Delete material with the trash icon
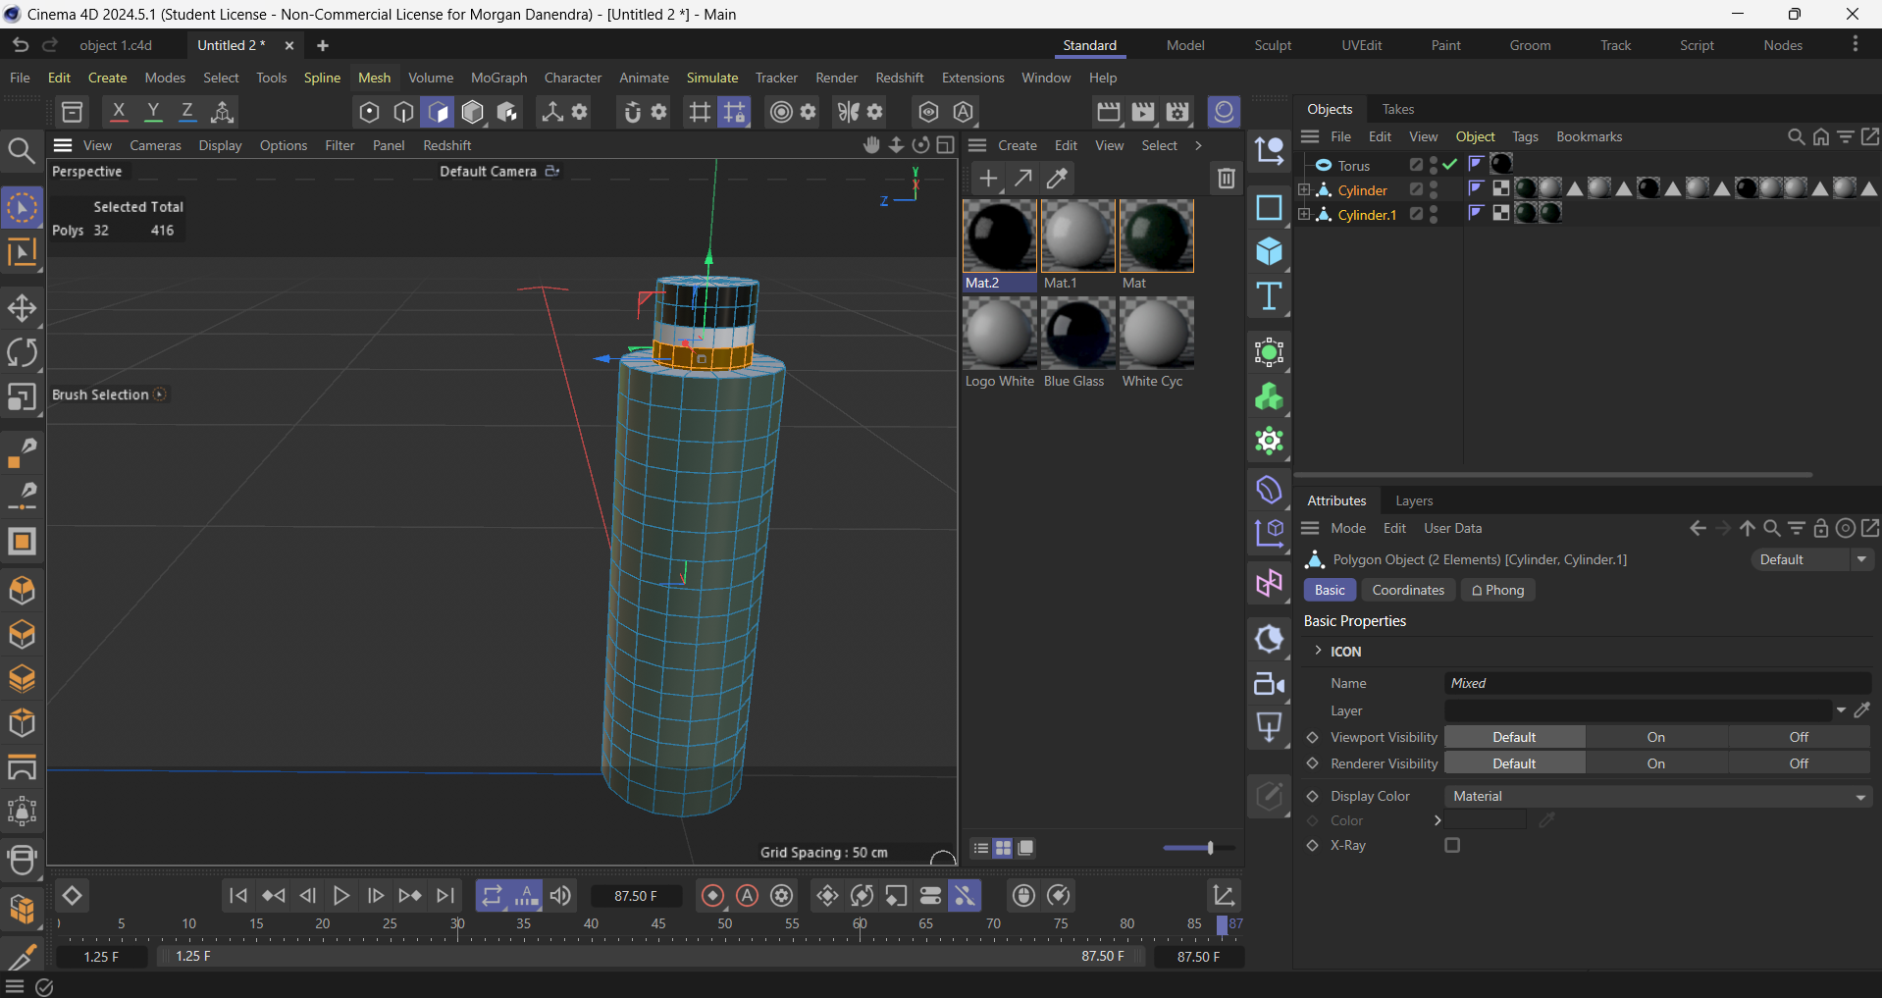 click(1226, 179)
